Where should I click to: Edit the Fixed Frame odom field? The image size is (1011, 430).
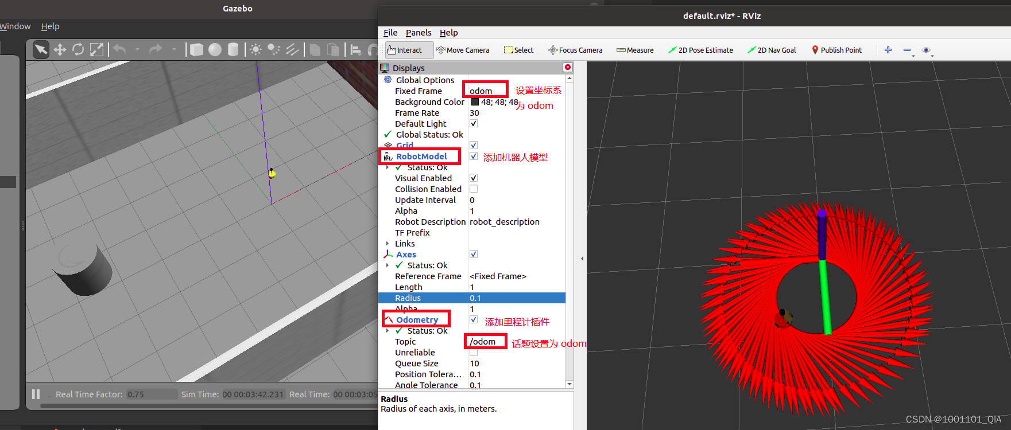486,91
